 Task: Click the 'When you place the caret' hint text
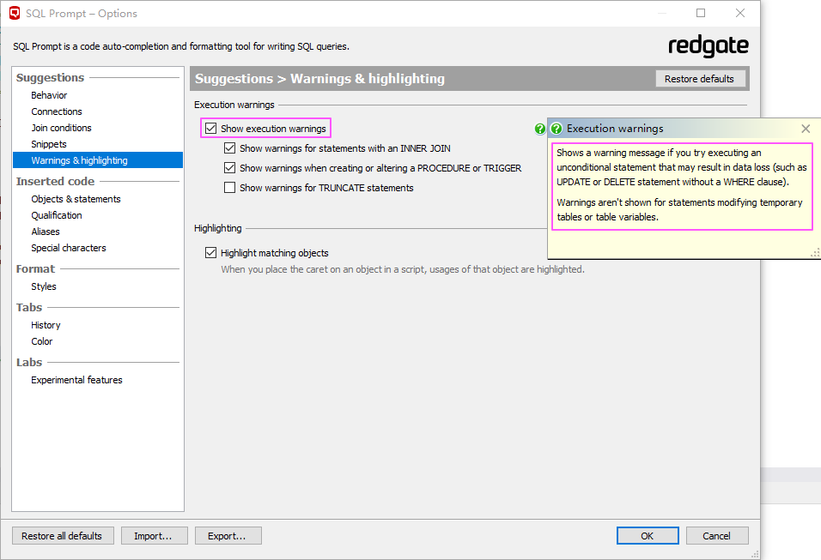click(403, 269)
